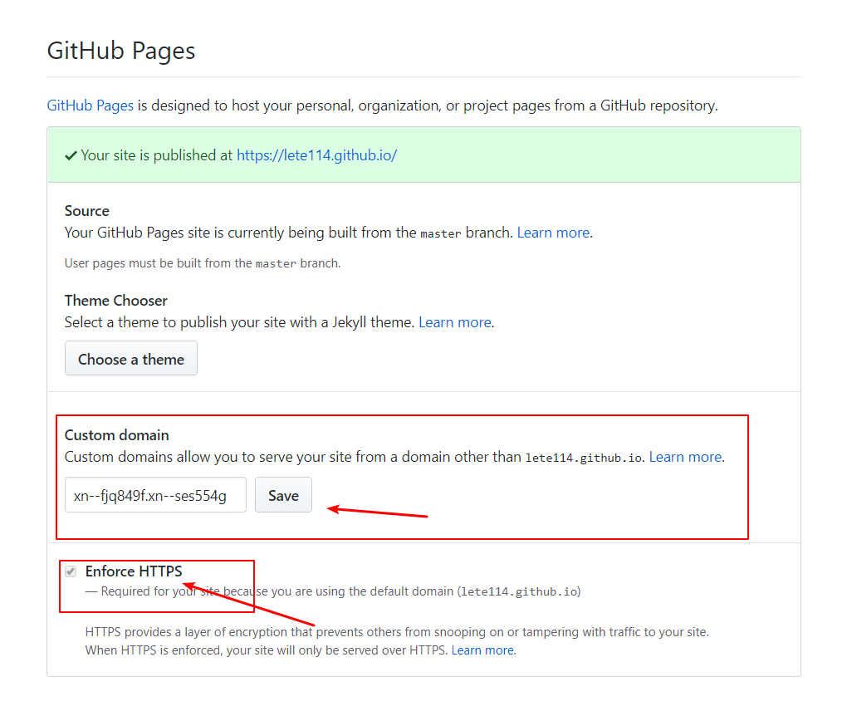This screenshot has width=842, height=711.
Task: Click the GitHub Pages section heading
Action: [x=121, y=51]
